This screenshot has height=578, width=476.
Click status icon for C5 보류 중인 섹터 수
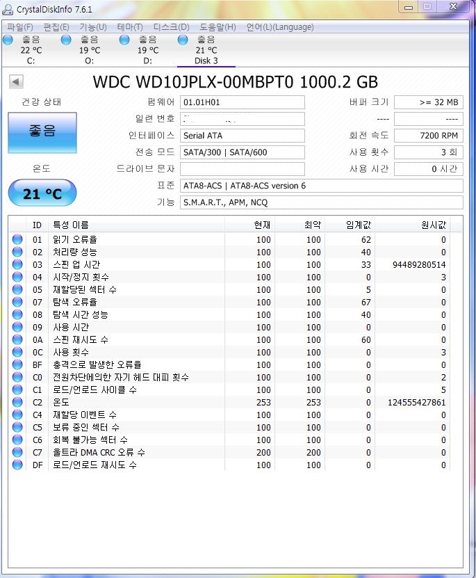(17, 428)
